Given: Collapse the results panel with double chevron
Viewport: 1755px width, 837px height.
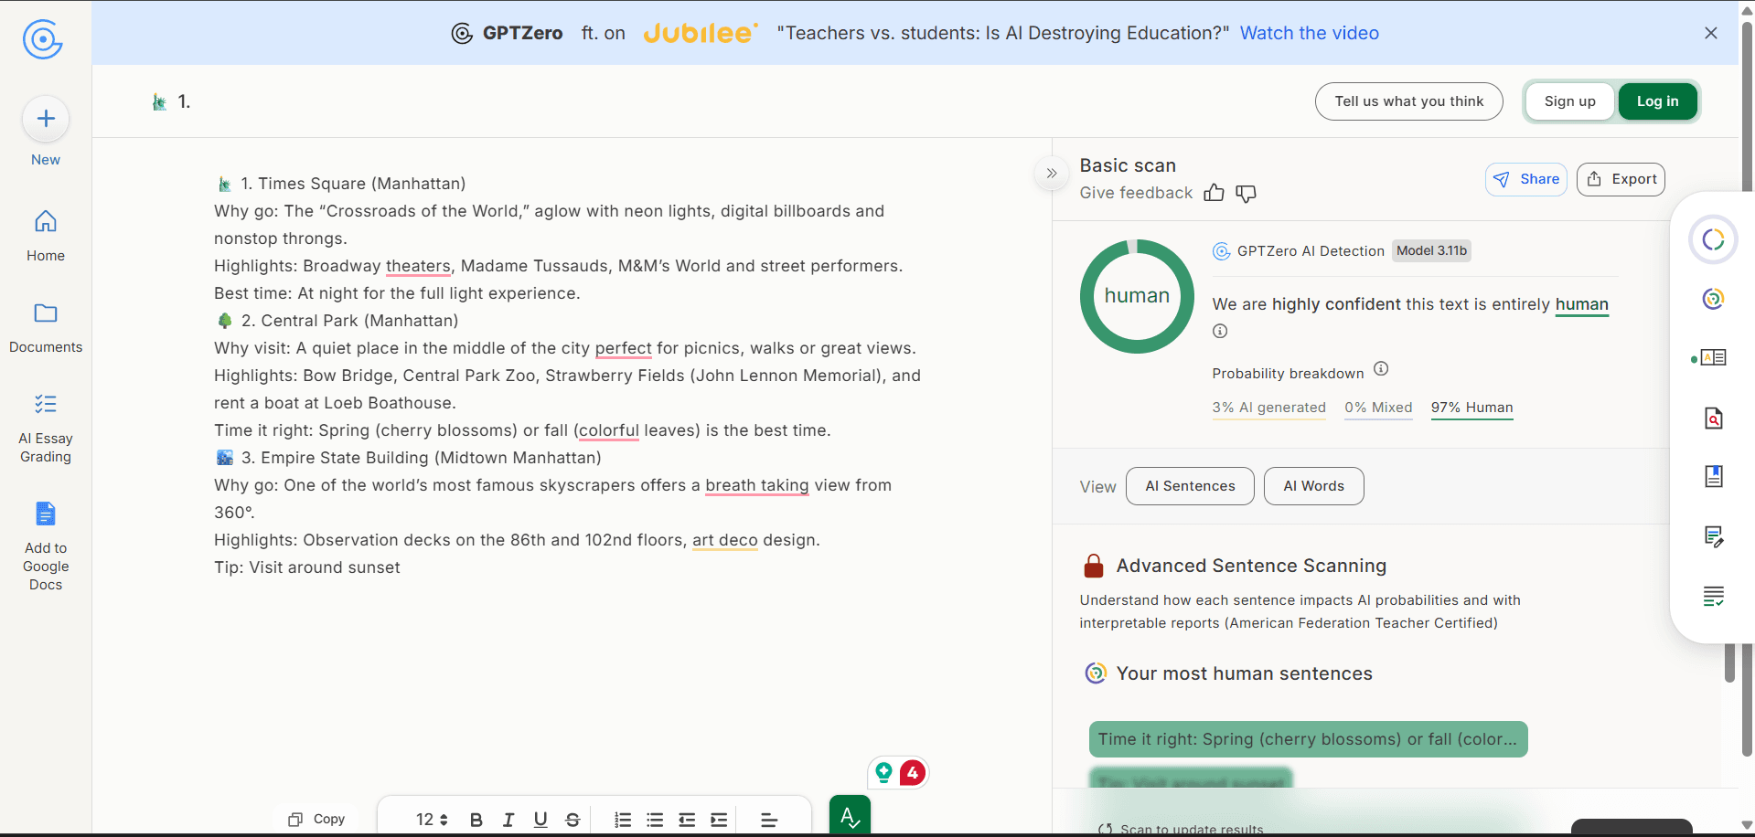Looking at the screenshot, I should [x=1052, y=174].
